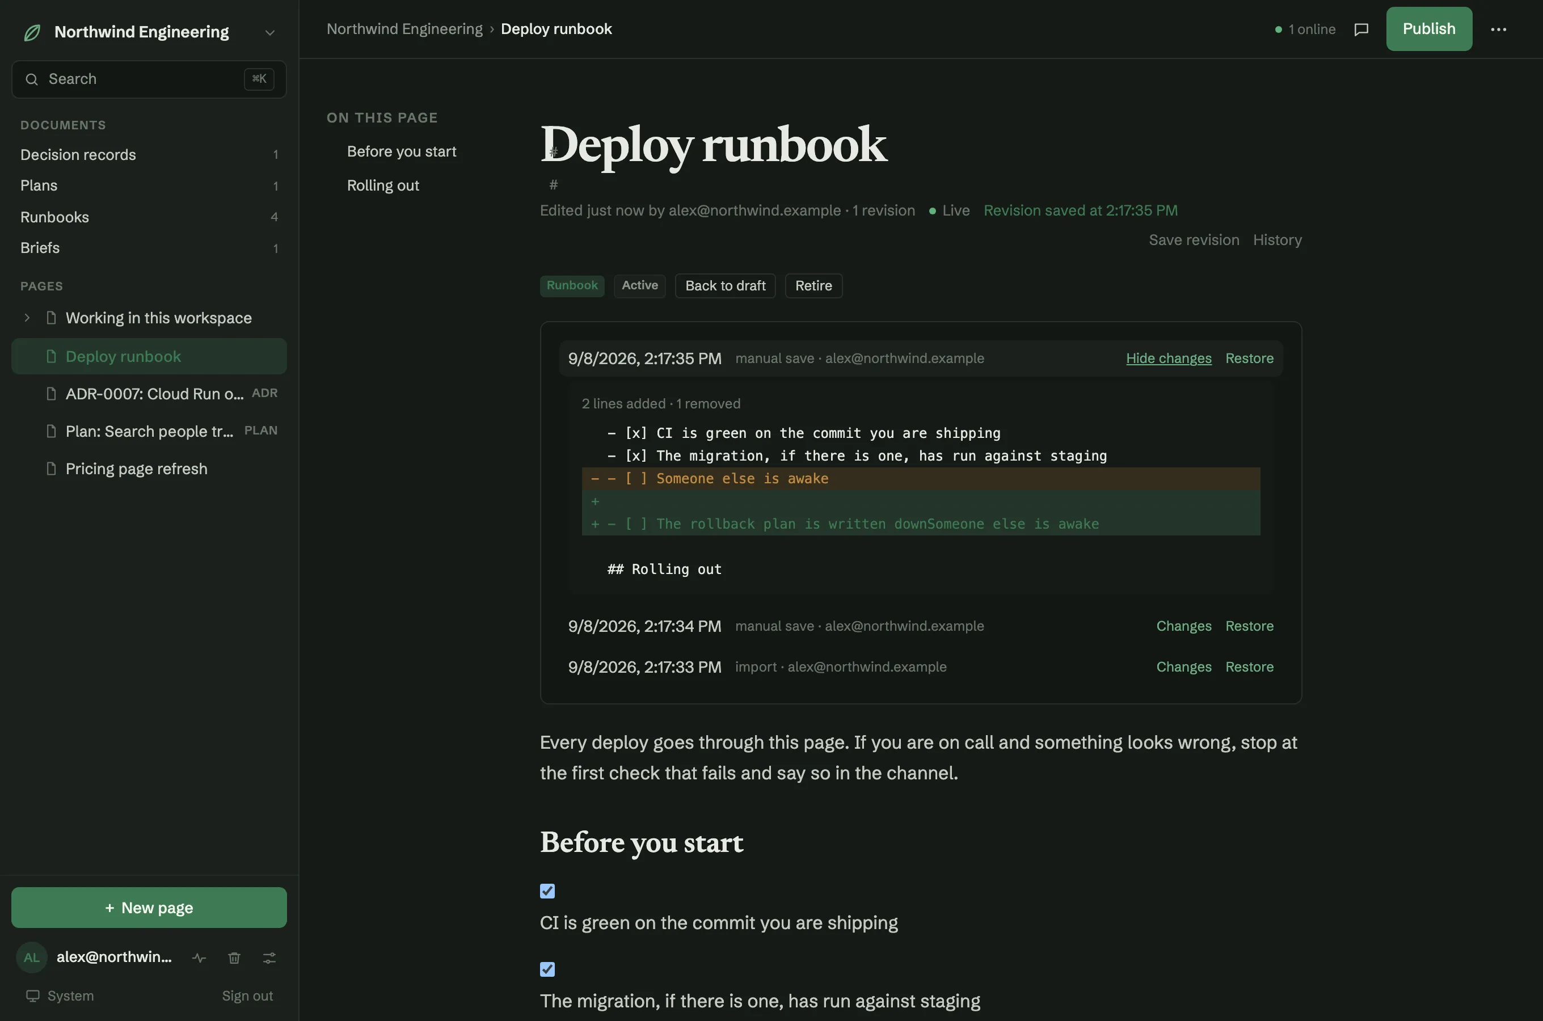This screenshot has width=1543, height=1021.
Task: Open the ADR-0007: Cloud Run page
Action: click(154, 394)
